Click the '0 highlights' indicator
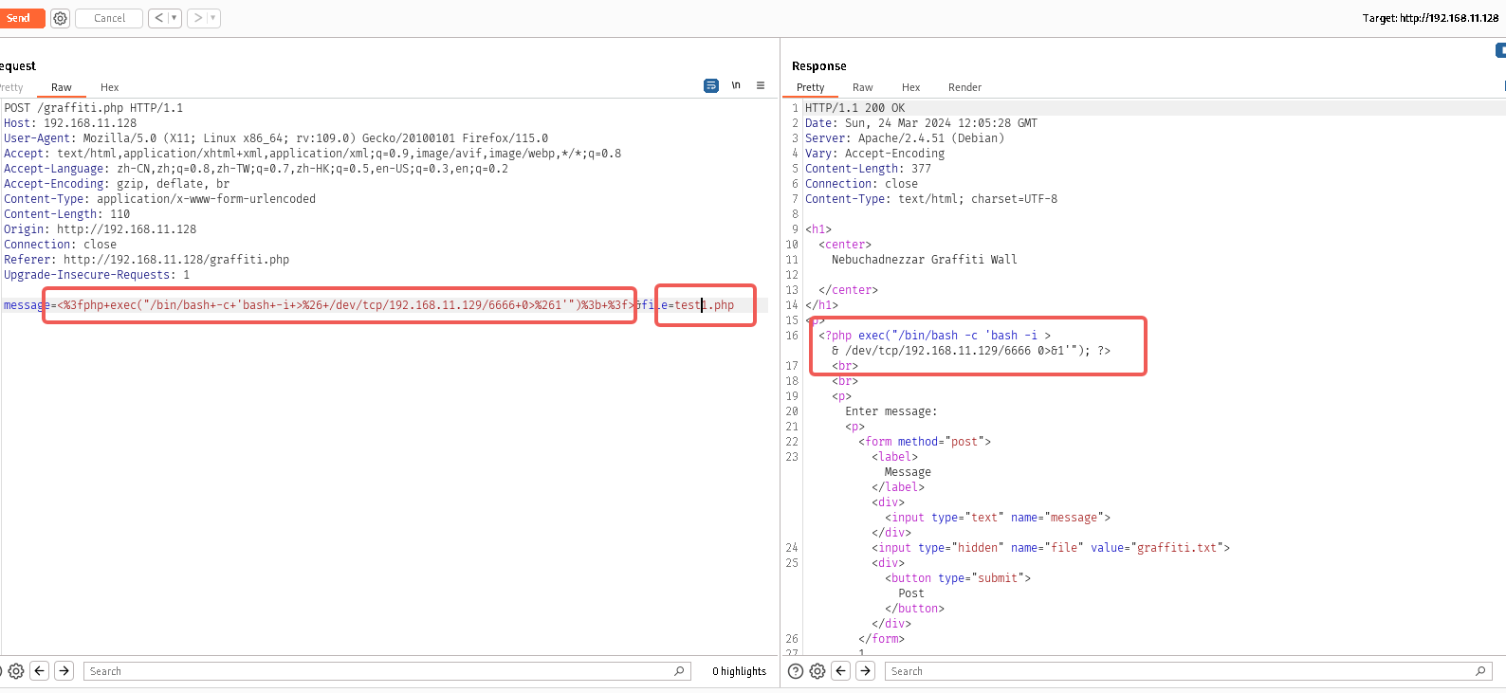1506x693 pixels. tap(740, 671)
